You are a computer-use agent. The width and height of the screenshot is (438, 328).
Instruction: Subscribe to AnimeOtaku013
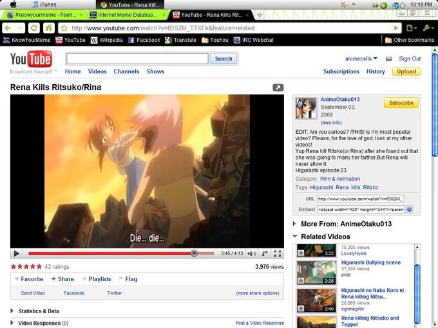pos(401,103)
